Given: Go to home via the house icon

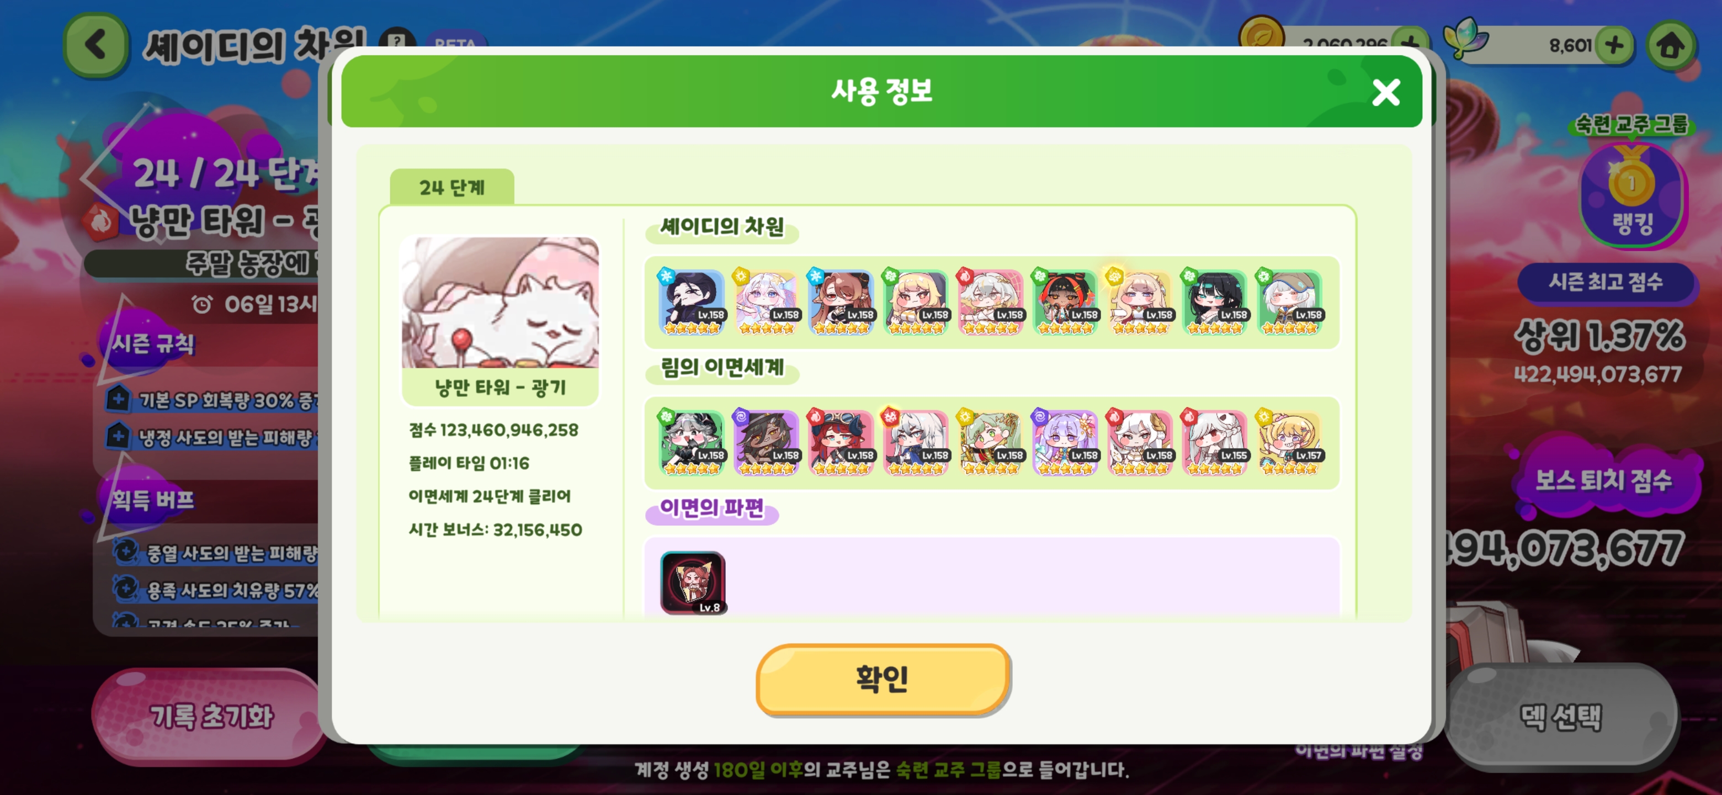Looking at the screenshot, I should [x=1671, y=45].
